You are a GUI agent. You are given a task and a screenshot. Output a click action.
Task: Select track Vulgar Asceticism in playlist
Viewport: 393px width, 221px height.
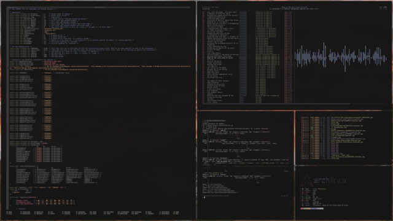(214, 63)
